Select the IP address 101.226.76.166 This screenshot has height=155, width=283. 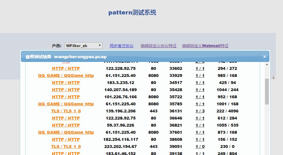pyautogui.click(x=120, y=97)
